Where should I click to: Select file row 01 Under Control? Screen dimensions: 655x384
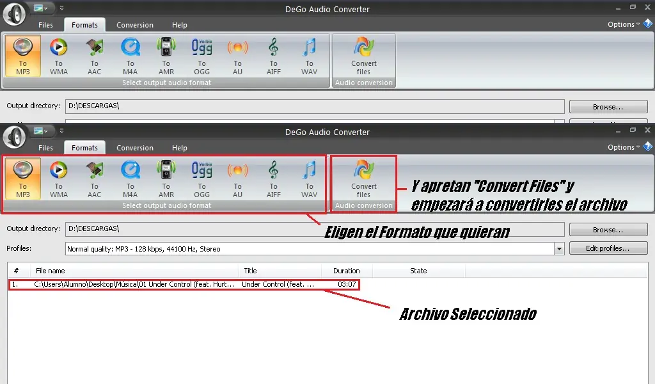[184, 285]
